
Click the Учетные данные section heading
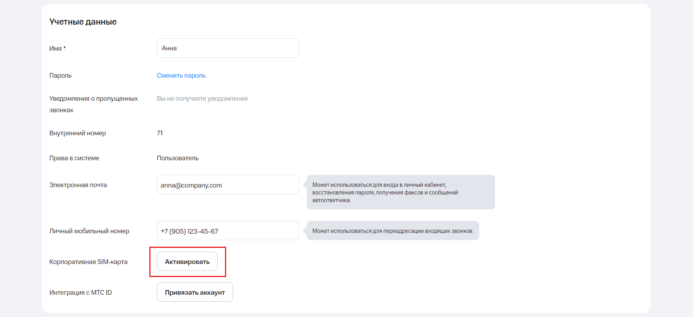(x=83, y=22)
